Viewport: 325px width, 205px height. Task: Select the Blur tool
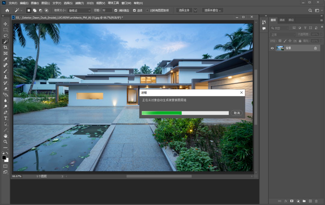(x=5, y=101)
